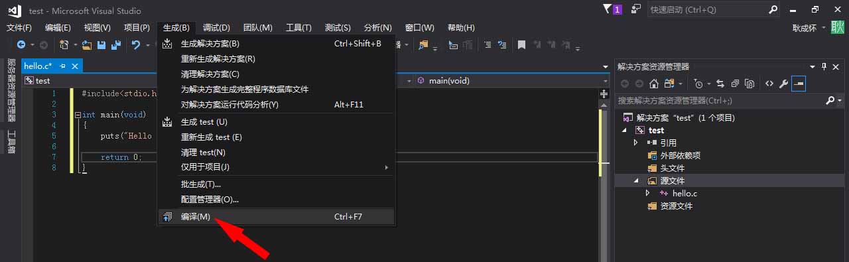The height and width of the screenshot is (262, 849).
Task: Select 清理解决方案(C) menu entry
Action: (x=277, y=74)
